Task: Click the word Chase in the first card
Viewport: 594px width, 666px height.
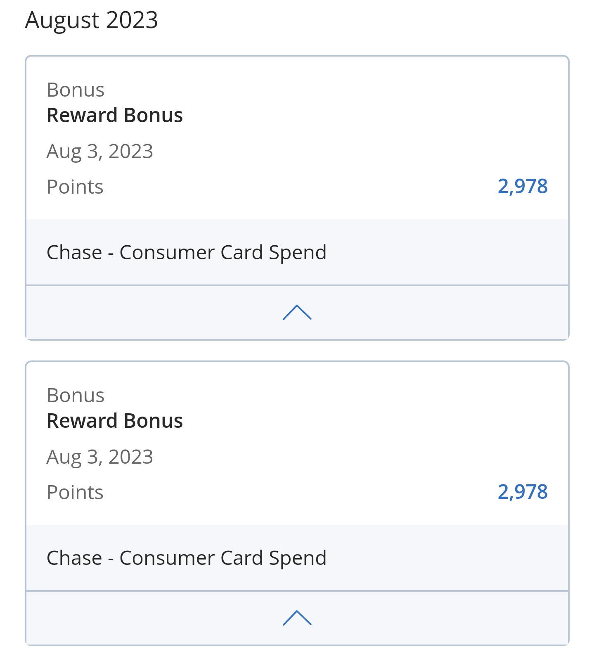Action: pos(74,252)
